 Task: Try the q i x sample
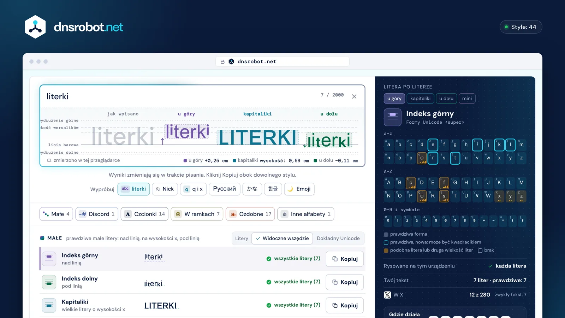(x=193, y=189)
